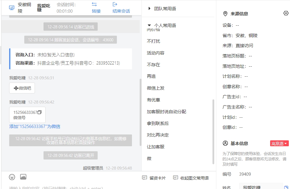
Task: Click the 咨询渠道 抖音企业号 line
Action: click(68, 63)
